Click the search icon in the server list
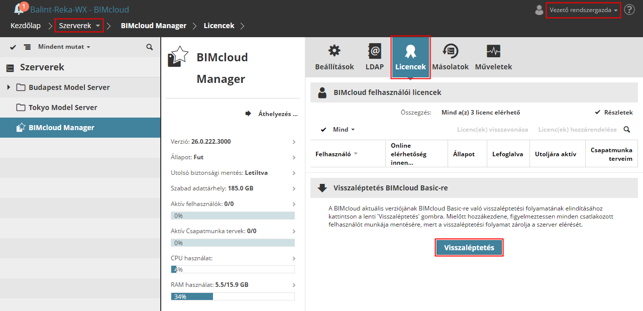The width and height of the screenshot is (643, 311). (x=150, y=47)
